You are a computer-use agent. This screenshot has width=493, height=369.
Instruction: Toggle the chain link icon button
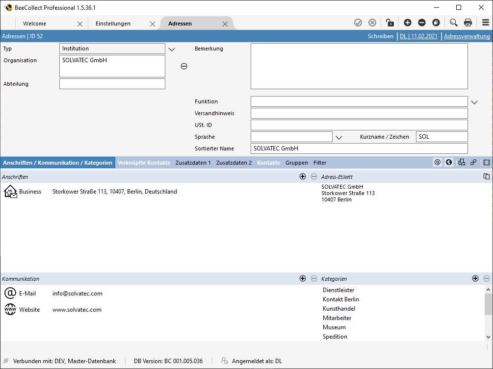coord(473,162)
